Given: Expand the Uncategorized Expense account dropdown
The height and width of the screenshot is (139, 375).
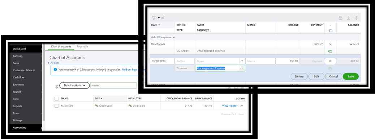Looking at the screenshot, I should point(242,68).
